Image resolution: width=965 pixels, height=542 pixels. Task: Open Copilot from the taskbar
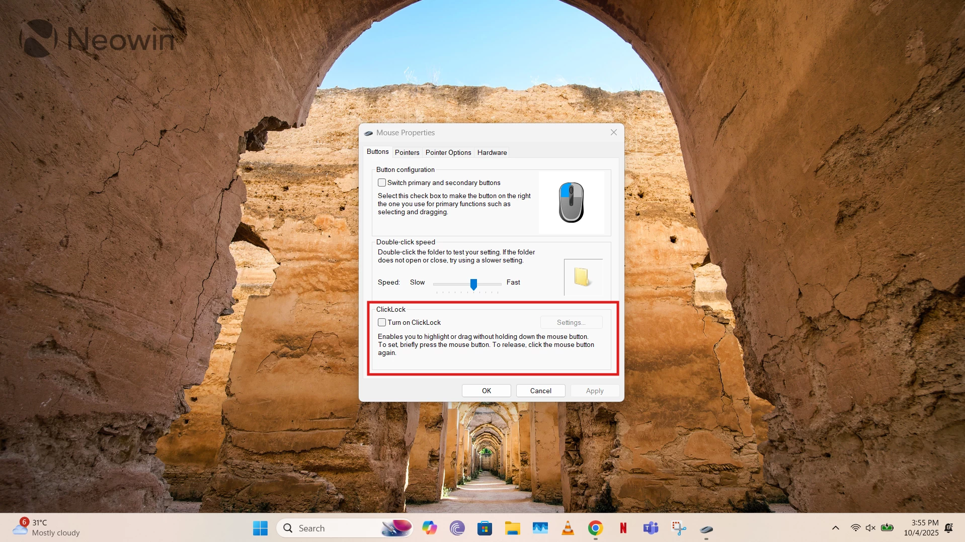tap(429, 528)
